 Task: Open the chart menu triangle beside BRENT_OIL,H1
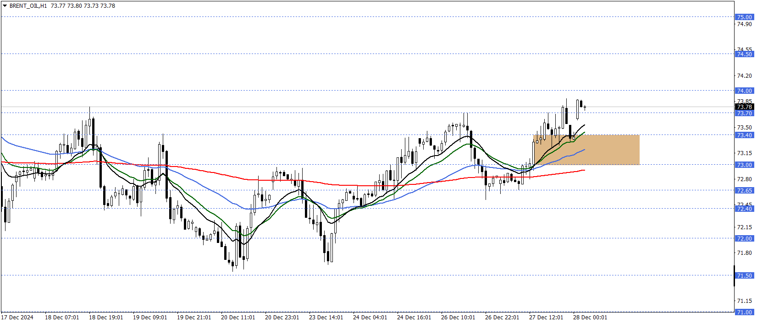5,6
